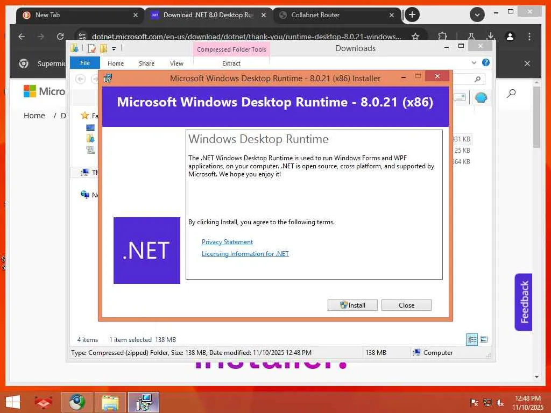
Task: Open the browser tab search dropdown
Action: pyautogui.click(x=477, y=15)
